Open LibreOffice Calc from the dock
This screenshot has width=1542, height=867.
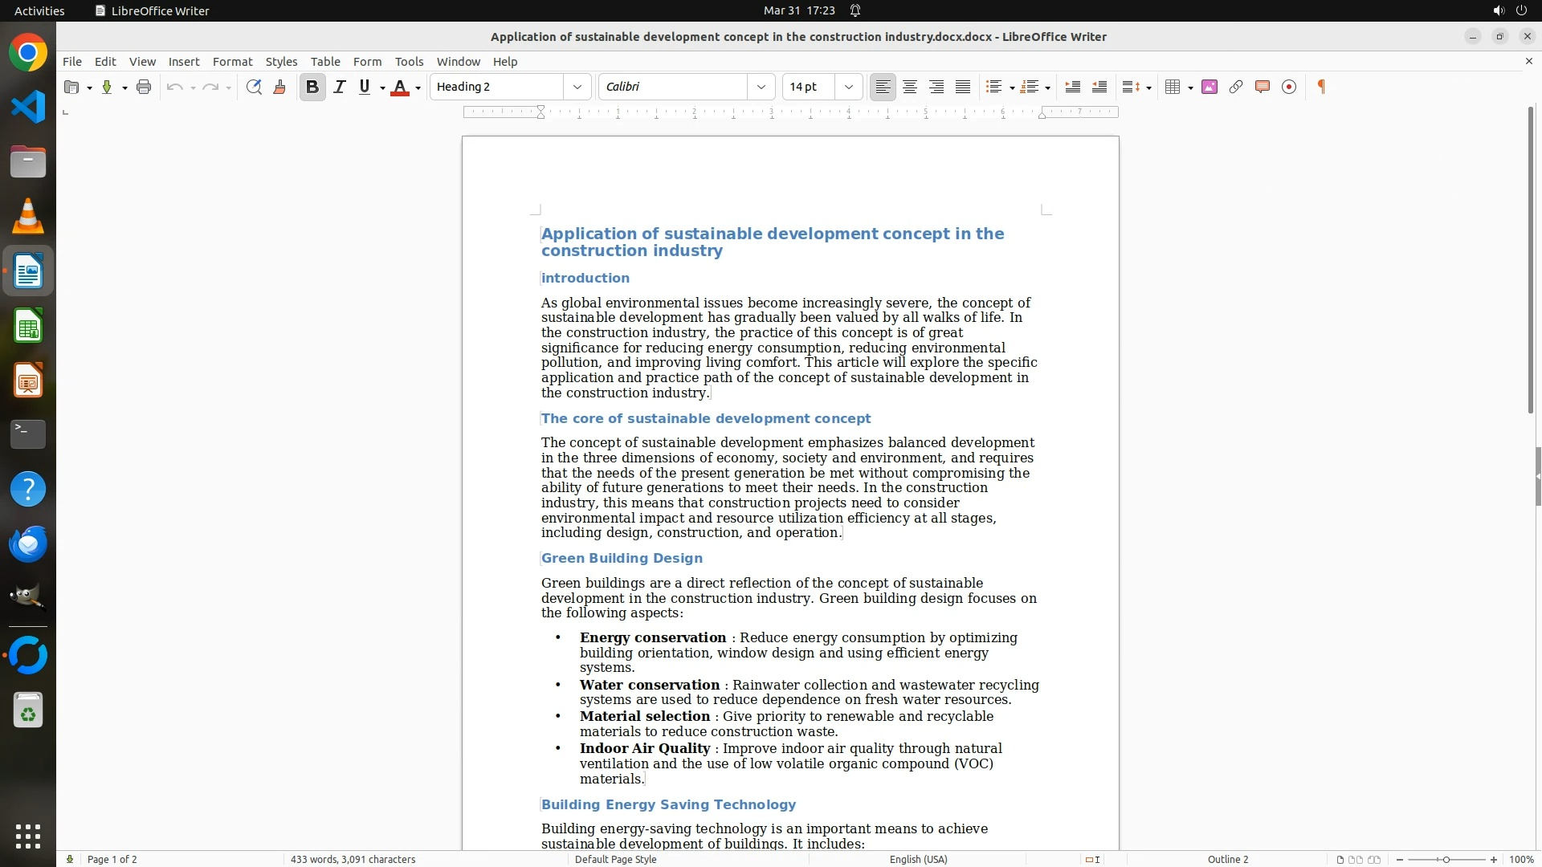click(28, 327)
